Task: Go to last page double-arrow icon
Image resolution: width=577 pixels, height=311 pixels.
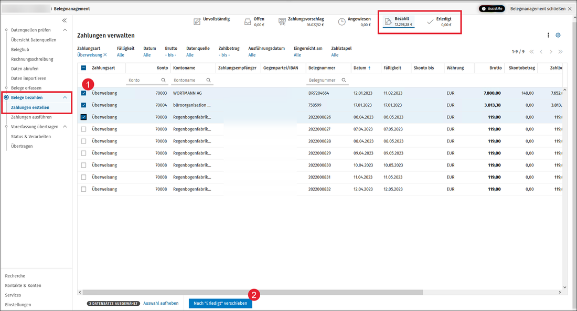Action: [560, 52]
